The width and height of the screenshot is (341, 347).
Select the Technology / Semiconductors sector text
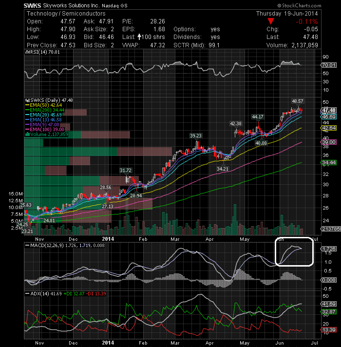[66, 14]
